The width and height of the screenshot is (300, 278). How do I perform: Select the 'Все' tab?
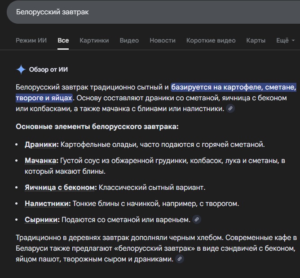(63, 40)
